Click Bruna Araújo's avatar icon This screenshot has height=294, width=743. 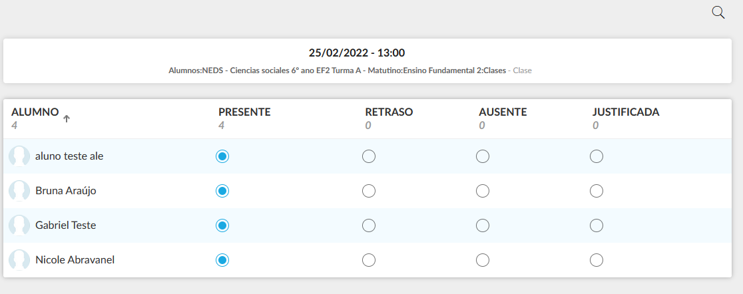pos(19,191)
